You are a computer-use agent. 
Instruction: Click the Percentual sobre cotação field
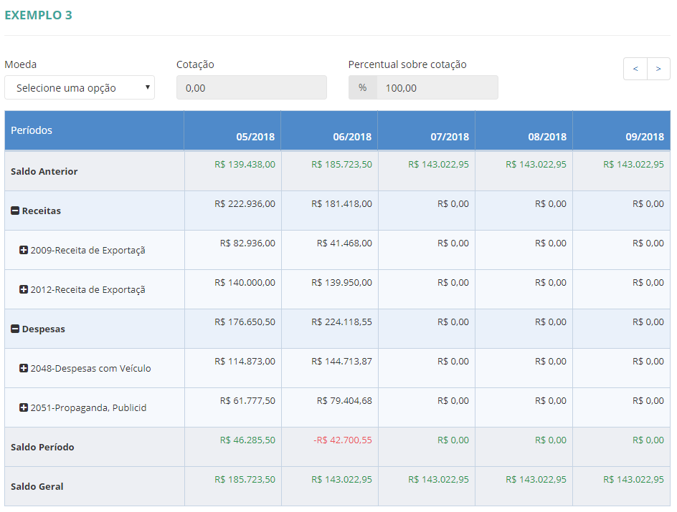pos(437,87)
